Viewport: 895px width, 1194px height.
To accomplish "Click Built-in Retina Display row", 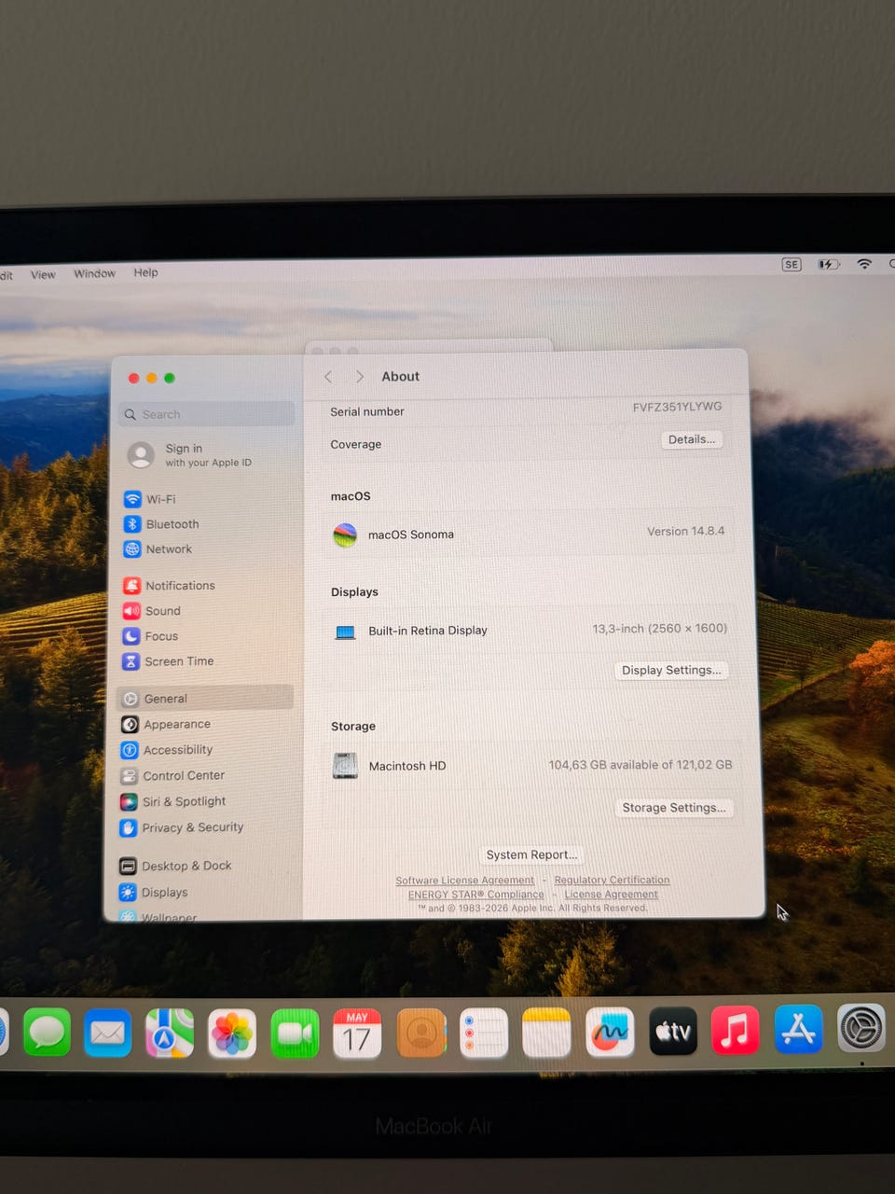I will click(x=530, y=630).
